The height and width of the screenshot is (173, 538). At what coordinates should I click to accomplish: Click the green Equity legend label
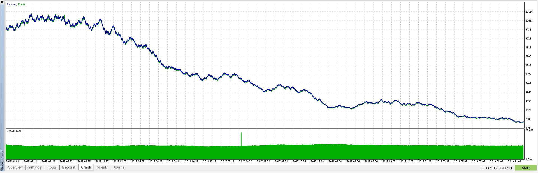tap(22, 4)
